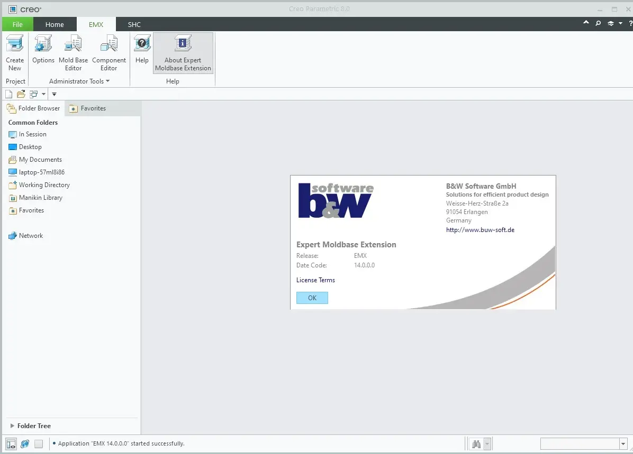The height and width of the screenshot is (454, 633).
Task: Select the EMX ribbon tab
Action: [96, 24]
